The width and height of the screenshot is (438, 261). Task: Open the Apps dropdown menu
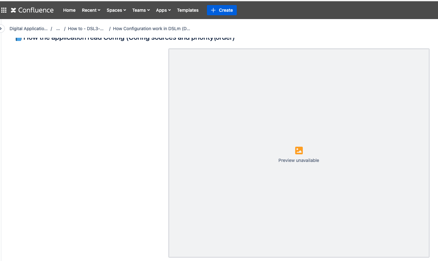tap(163, 10)
